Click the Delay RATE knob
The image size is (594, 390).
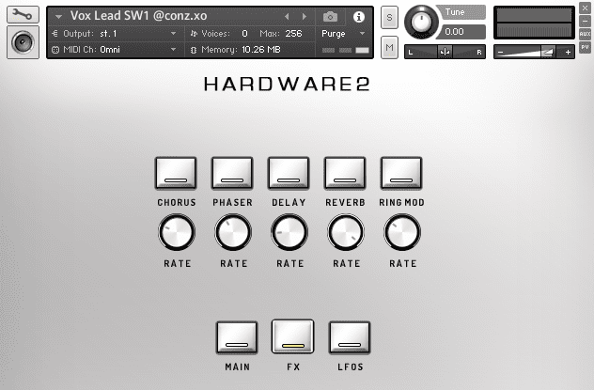289,232
